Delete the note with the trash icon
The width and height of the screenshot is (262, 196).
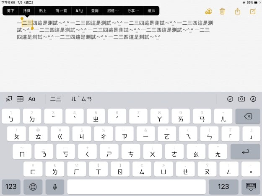click(222, 11)
